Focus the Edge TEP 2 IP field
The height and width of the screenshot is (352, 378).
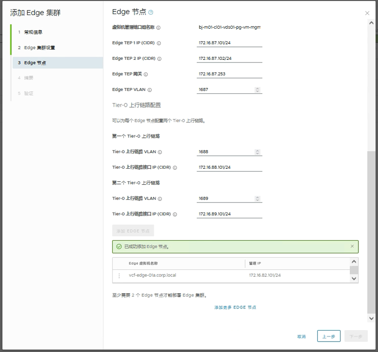coord(230,58)
